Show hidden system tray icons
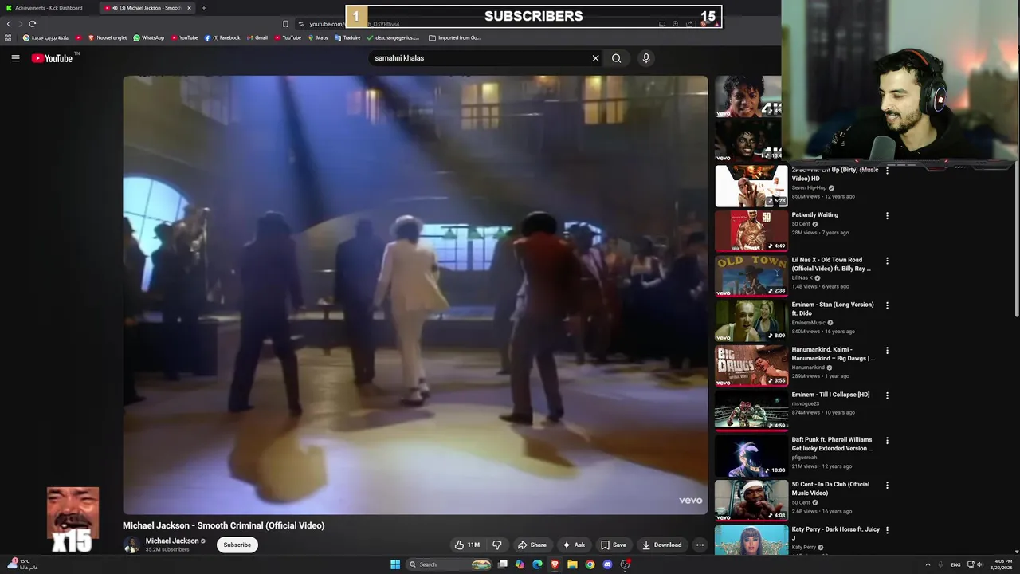The width and height of the screenshot is (1020, 574). tap(928, 564)
